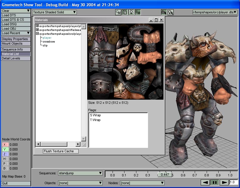
Task: Click the material tree horizontal scrollbar thumb
Action: [54, 144]
